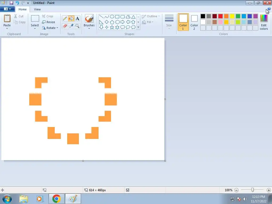Click the volume speaker tray icon

(245, 199)
